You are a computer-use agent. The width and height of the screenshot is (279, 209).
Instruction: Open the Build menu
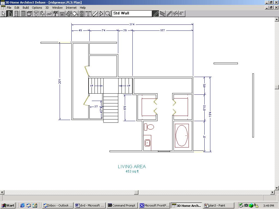pyautogui.click(x=26, y=8)
